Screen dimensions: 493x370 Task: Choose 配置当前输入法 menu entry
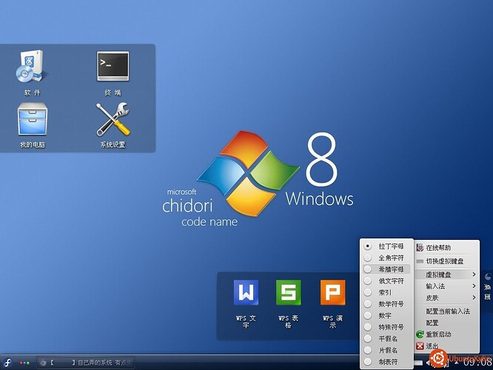tap(446, 312)
